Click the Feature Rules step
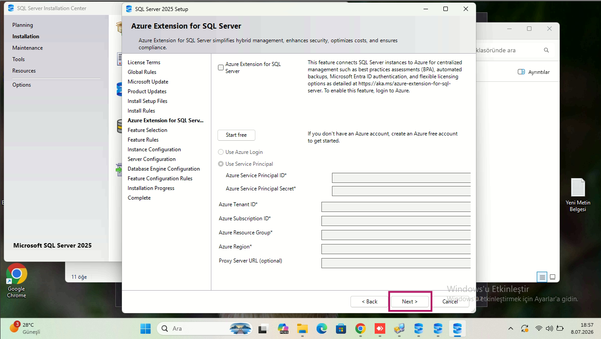601x339 pixels. click(143, 140)
